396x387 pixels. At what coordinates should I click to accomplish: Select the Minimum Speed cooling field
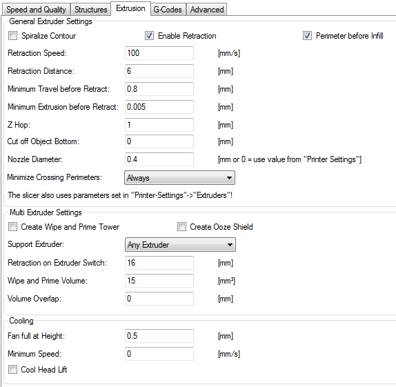click(159, 354)
